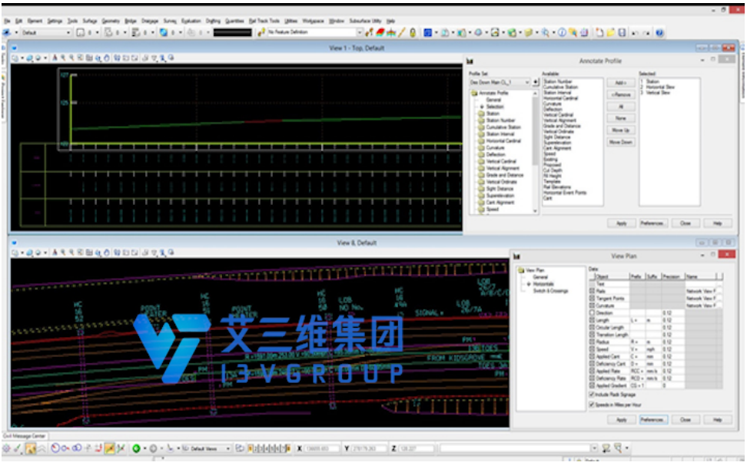Click the Add button in Annotate Profile
Image resolution: width=747 pixels, height=469 pixels.
click(621, 83)
